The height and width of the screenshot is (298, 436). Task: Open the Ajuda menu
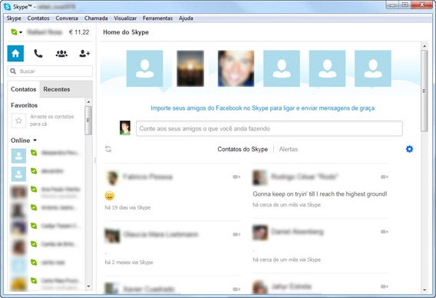[186, 18]
